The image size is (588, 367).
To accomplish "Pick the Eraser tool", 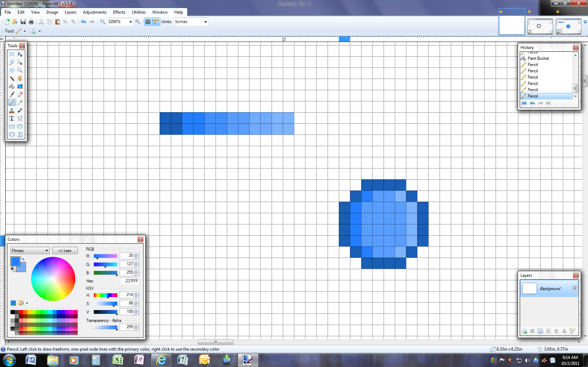I will pos(20,94).
